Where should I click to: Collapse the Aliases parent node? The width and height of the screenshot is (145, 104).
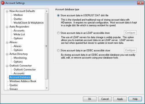tap(7, 42)
